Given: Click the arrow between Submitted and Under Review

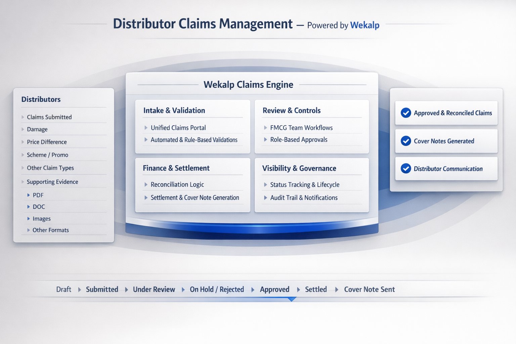Looking at the screenshot, I should click(x=126, y=290).
